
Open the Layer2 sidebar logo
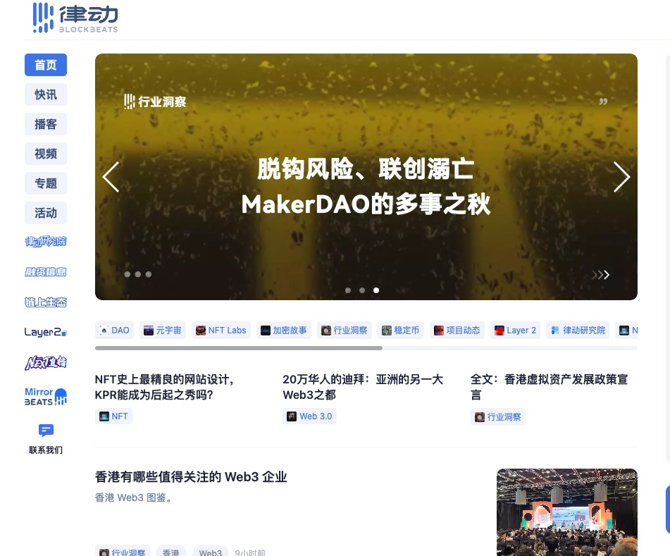46,332
